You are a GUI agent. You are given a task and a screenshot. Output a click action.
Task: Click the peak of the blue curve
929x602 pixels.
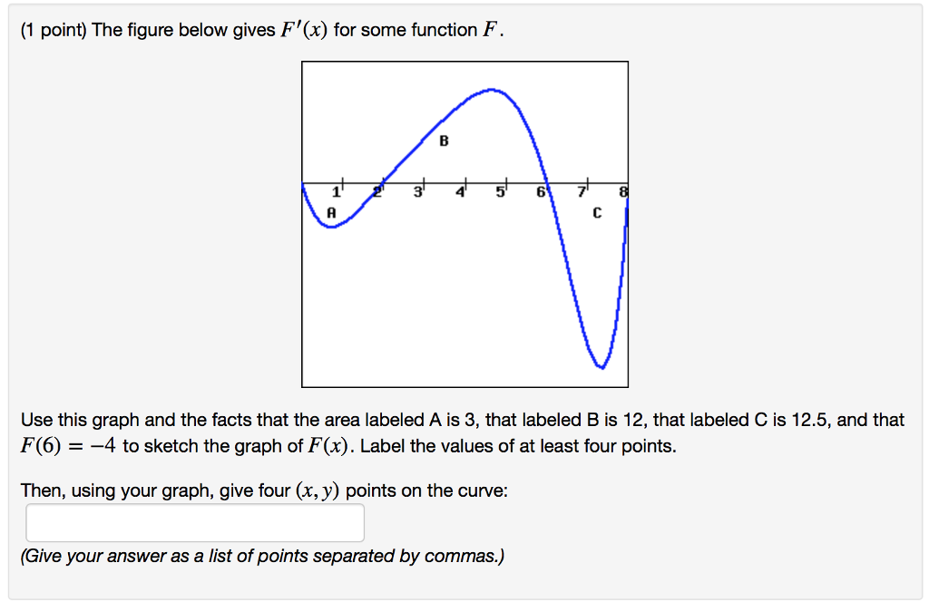pyautogui.click(x=490, y=88)
